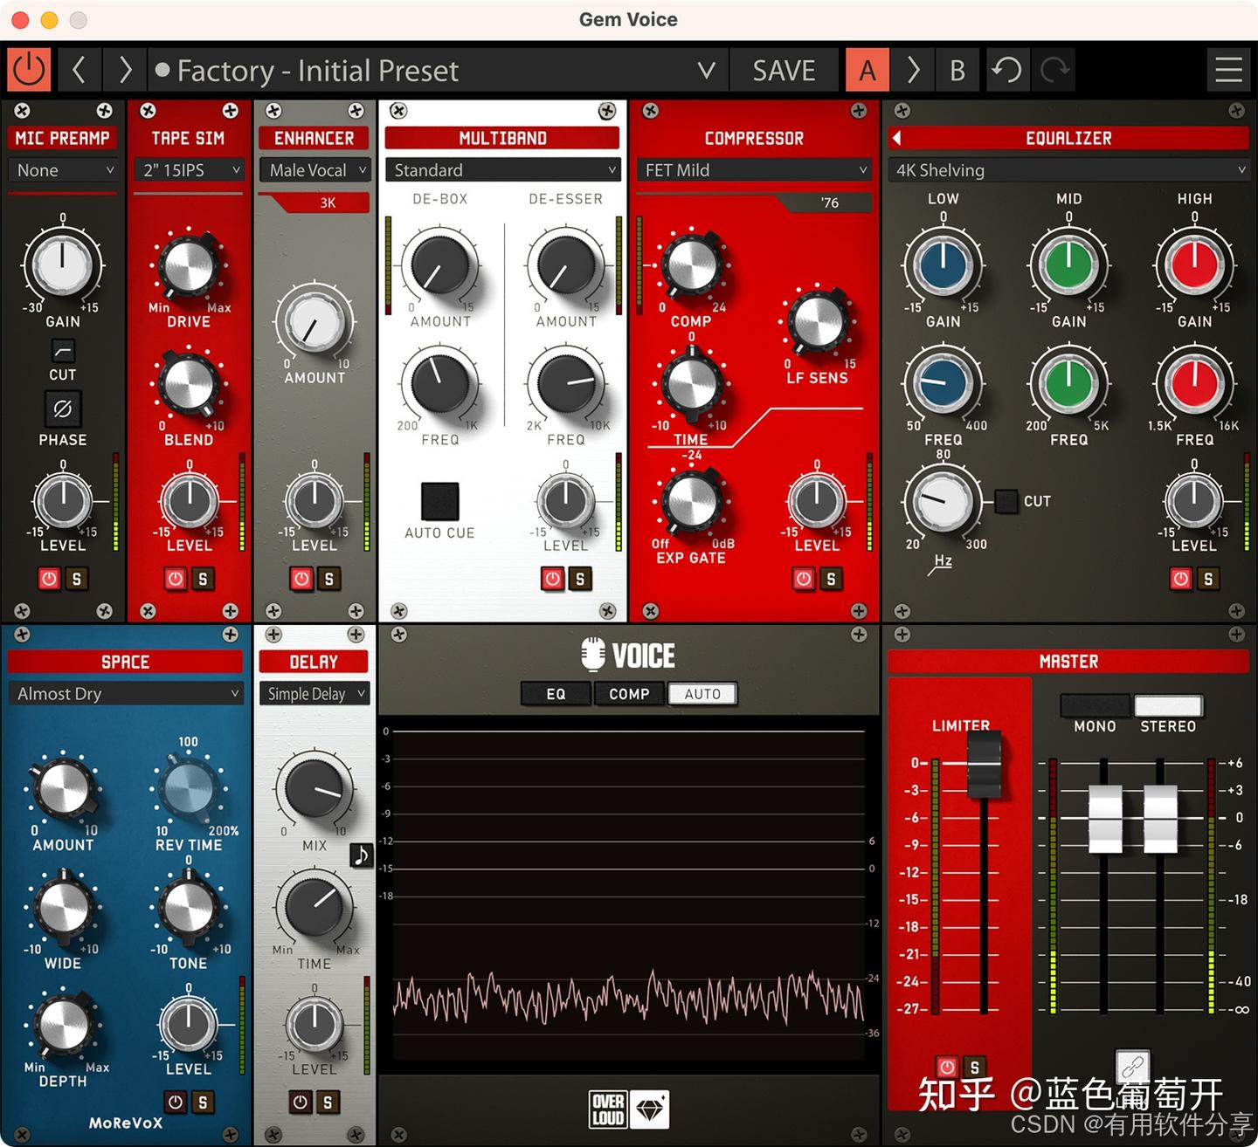Click the Mic Preamp Gain knob
Screen dimensions: 1258x1147
[x=63, y=264]
